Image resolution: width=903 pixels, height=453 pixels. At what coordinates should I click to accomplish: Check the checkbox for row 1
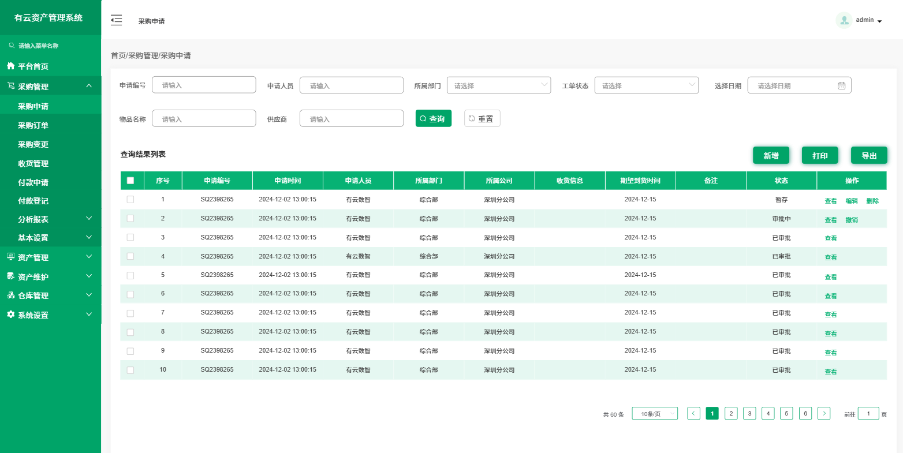(x=130, y=199)
